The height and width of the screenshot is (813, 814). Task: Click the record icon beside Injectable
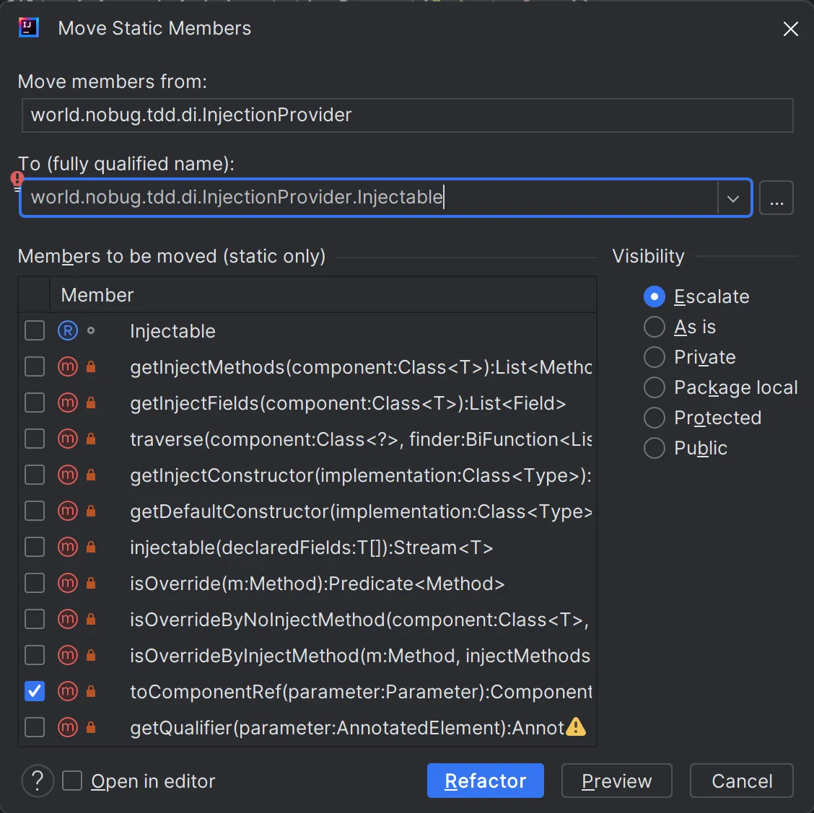click(67, 331)
